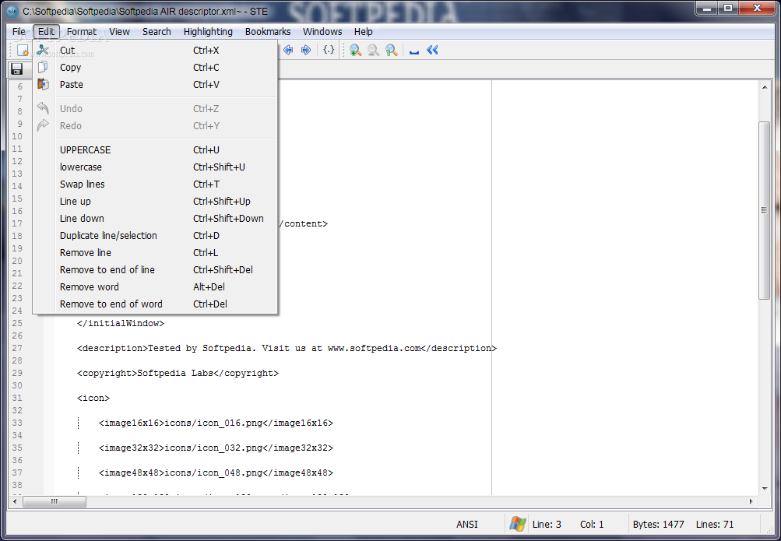Close the open Edit menu via its title
The width and height of the screenshot is (781, 541).
coord(46,31)
